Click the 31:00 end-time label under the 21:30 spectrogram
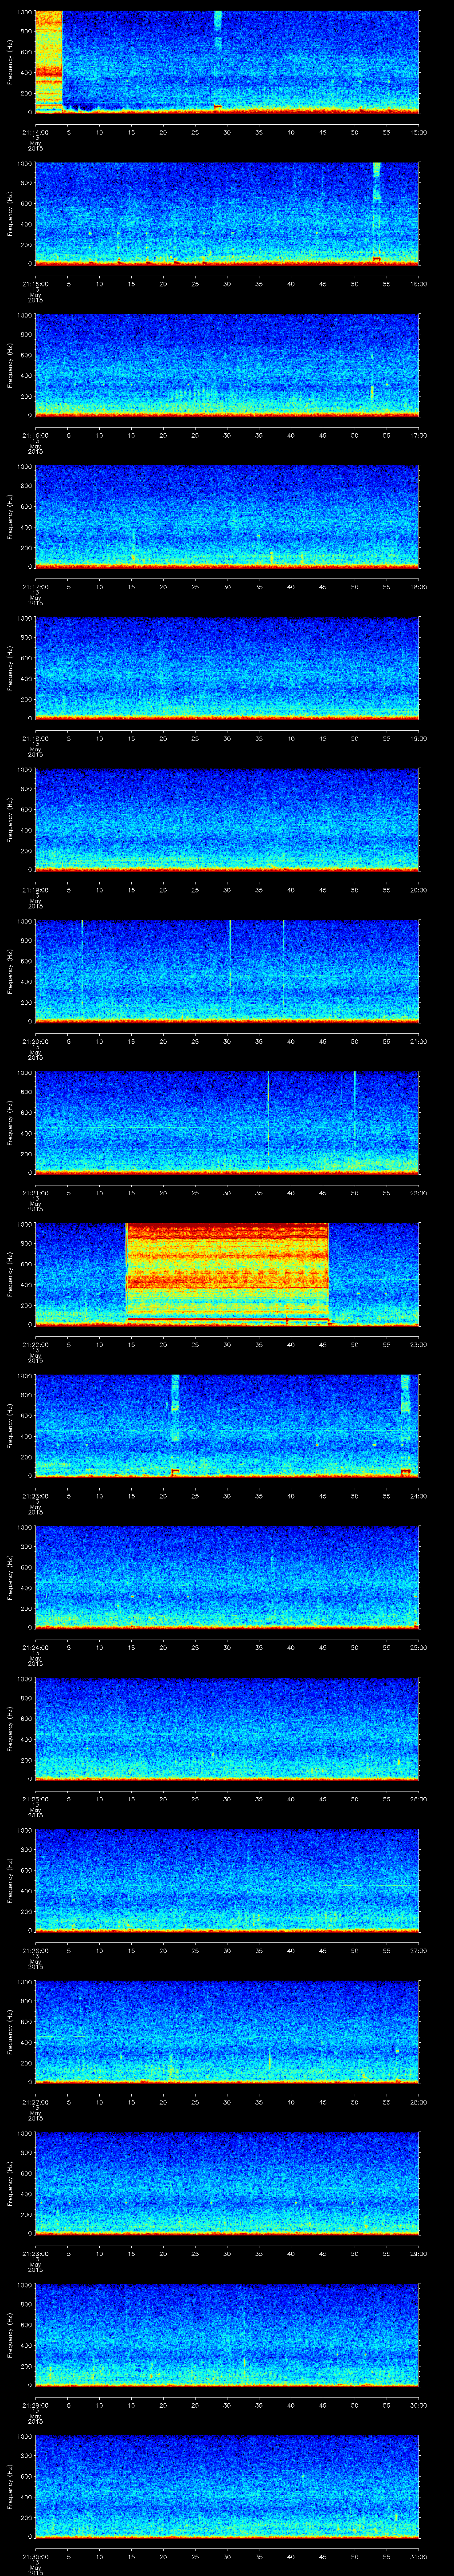454x2576 pixels. pyautogui.click(x=418, y=2556)
